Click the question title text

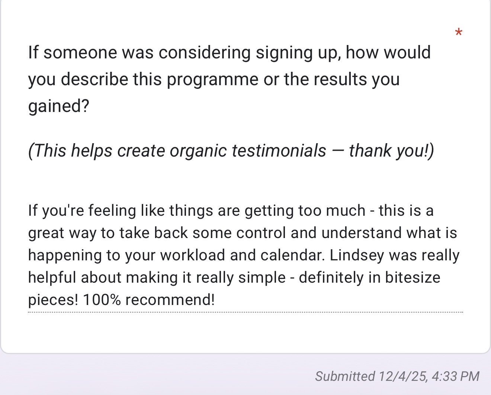(230, 79)
